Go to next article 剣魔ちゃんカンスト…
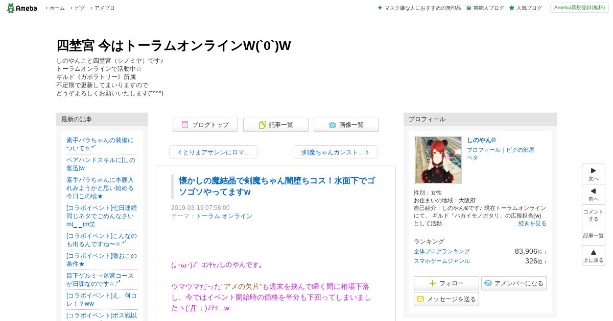Screen dimensions: 613x321 click(x=336, y=152)
